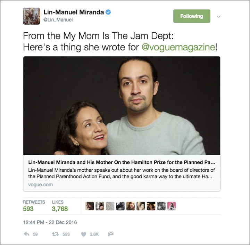Click the Lin-Manuel Miranda display name
The image size is (250, 245).
click(x=74, y=12)
